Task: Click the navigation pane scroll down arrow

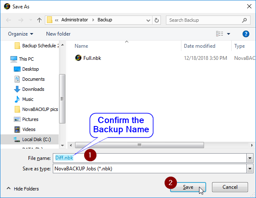Action: click(62, 146)
